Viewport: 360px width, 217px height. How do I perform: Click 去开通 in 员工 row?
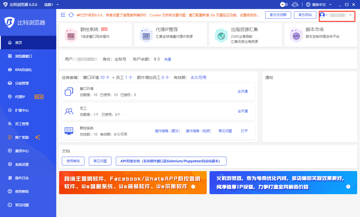[243, 111]
